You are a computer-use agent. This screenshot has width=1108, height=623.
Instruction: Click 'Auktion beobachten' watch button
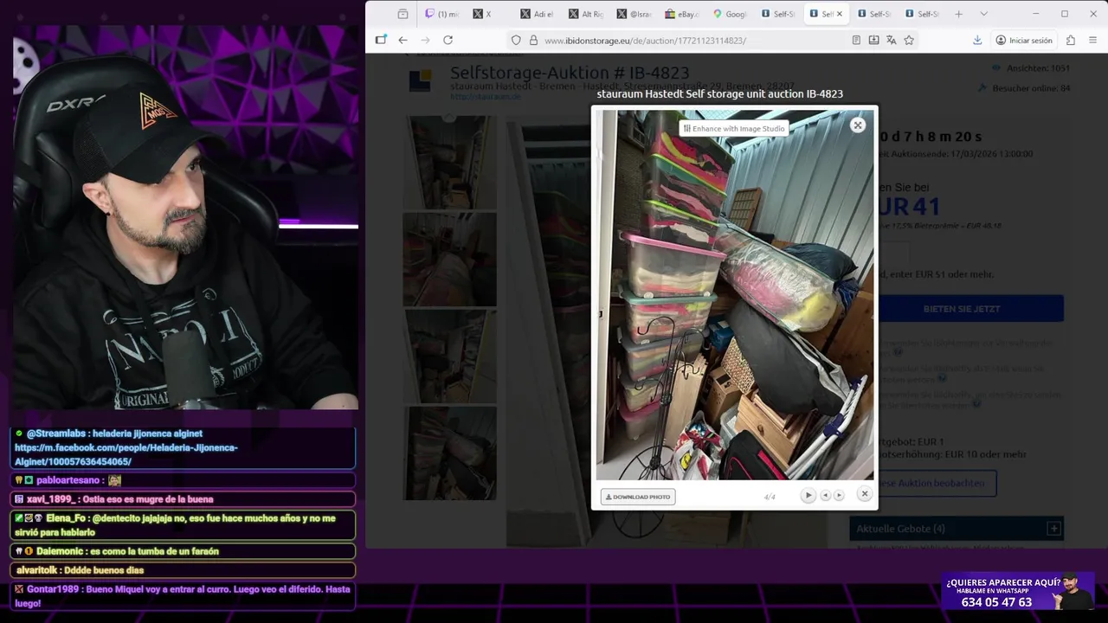[937, 483]
